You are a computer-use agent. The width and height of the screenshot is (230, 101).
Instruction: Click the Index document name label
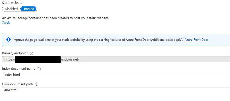pyautogui.click(x=19, y=69)
